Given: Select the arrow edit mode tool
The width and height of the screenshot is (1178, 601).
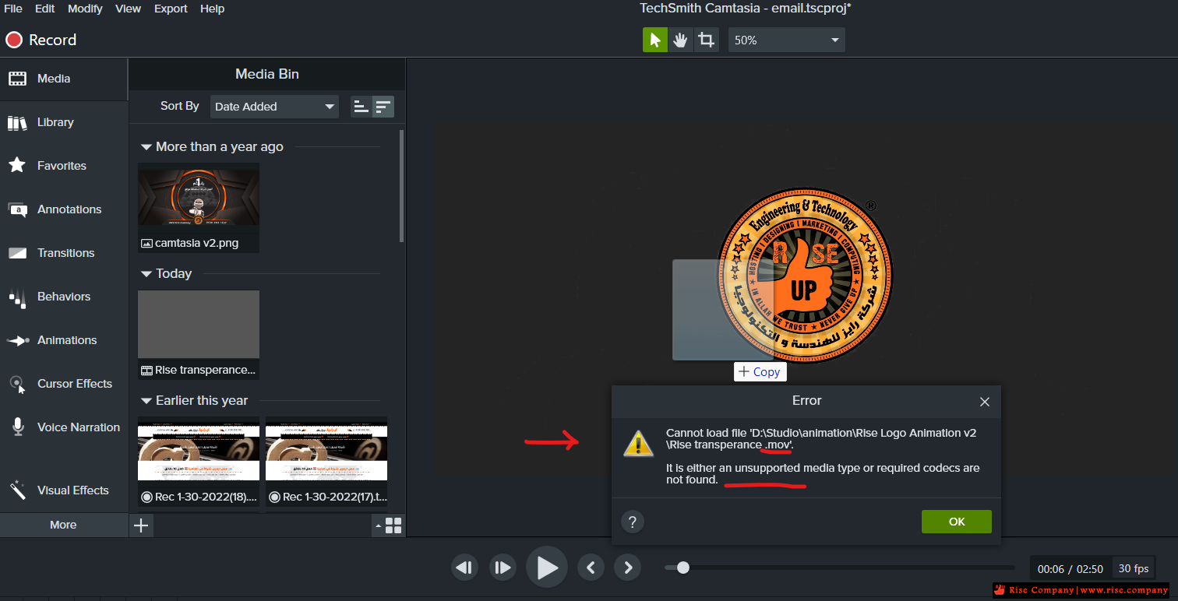Looking at the screenshot, I should click(655, 40).
